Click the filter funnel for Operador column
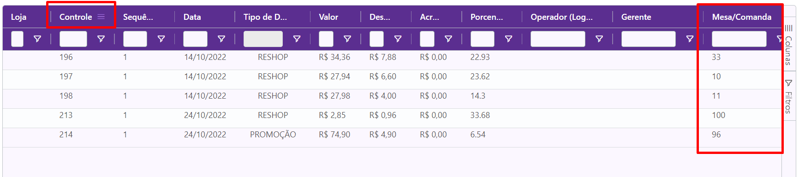Screen dimensions: 799x177 [x=599, y=39]
